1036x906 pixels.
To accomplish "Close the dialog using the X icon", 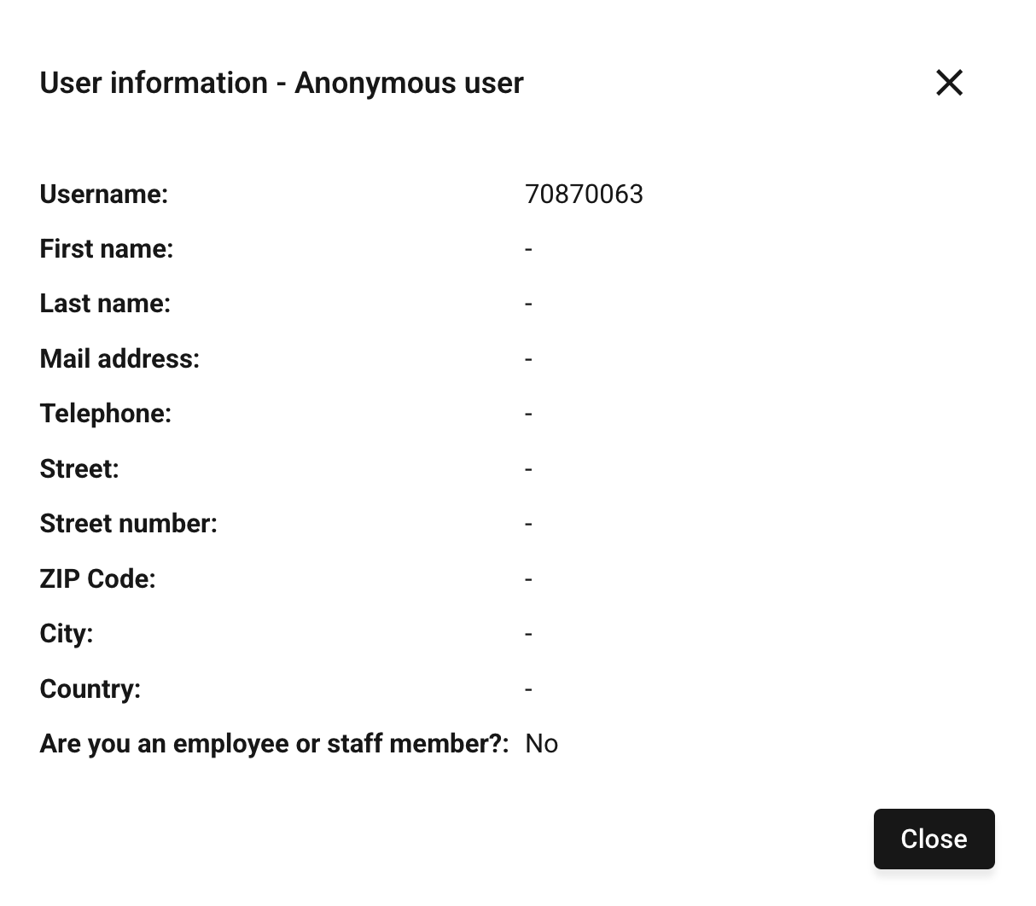I will click(949, 83).
